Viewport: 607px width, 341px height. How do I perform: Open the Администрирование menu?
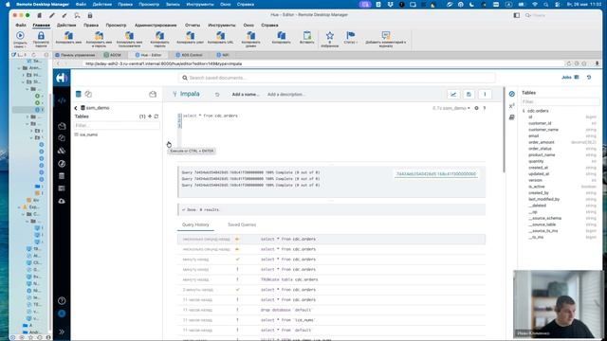[x=156, y=26]
